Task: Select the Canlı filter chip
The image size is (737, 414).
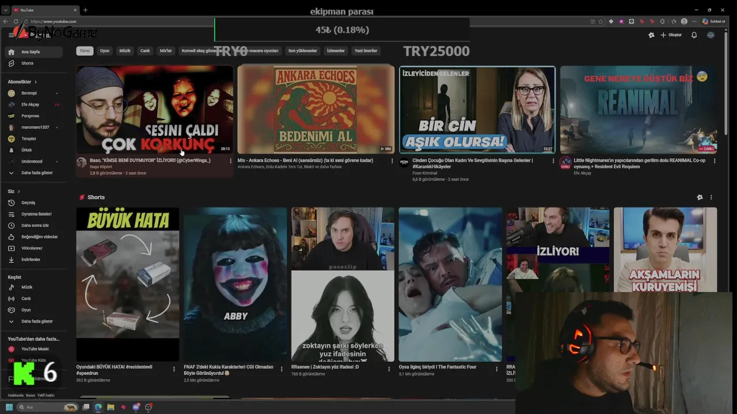Action: pos(145,51)
